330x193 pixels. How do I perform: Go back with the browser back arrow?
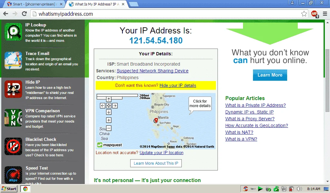click(6, 14)
